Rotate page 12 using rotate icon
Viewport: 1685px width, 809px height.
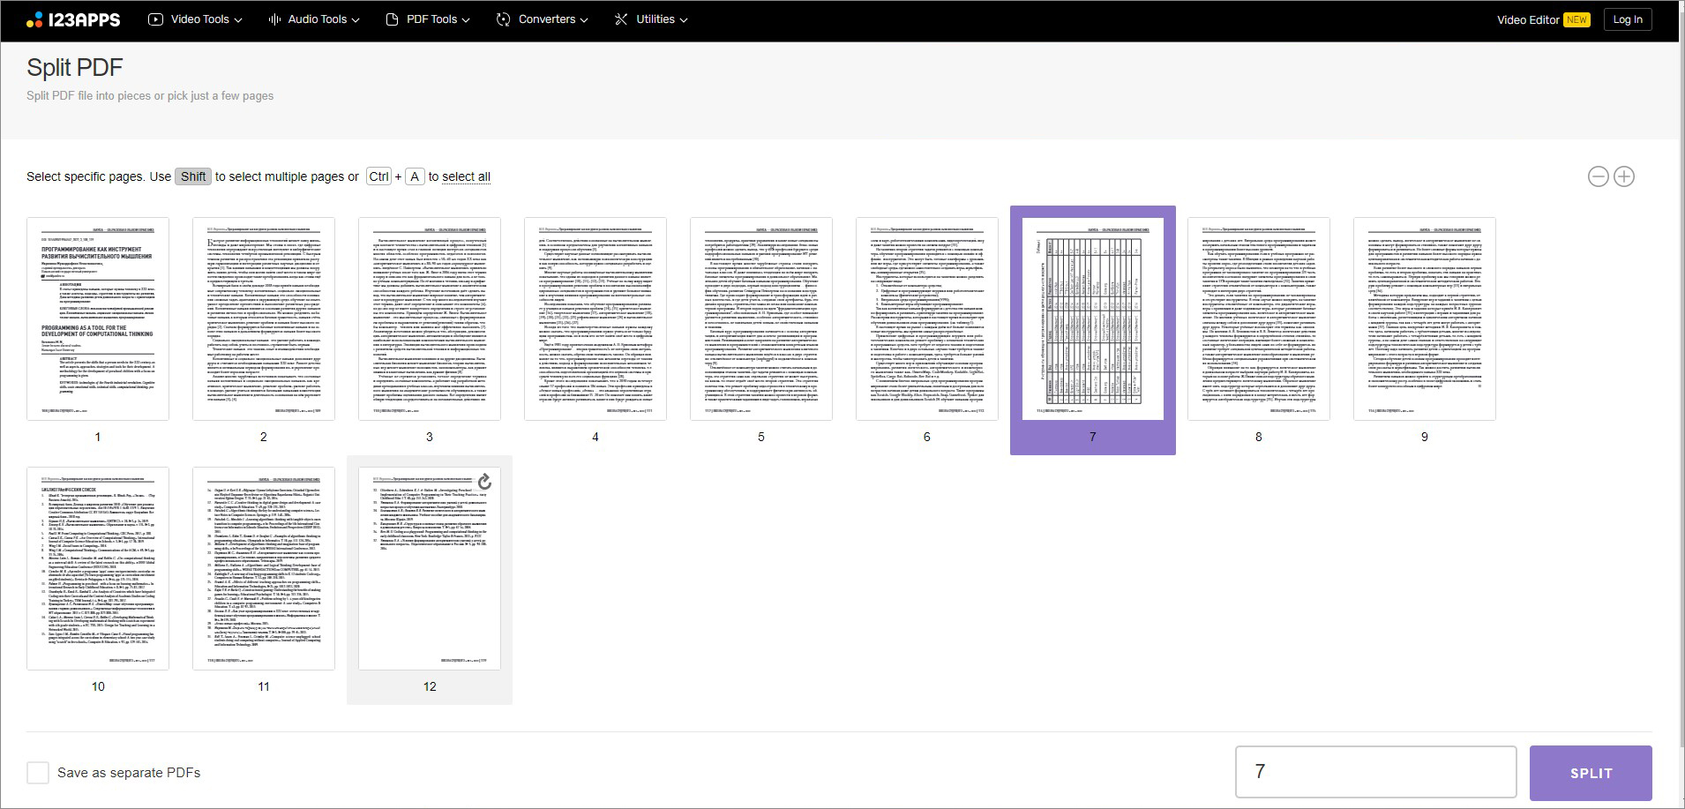484,482
